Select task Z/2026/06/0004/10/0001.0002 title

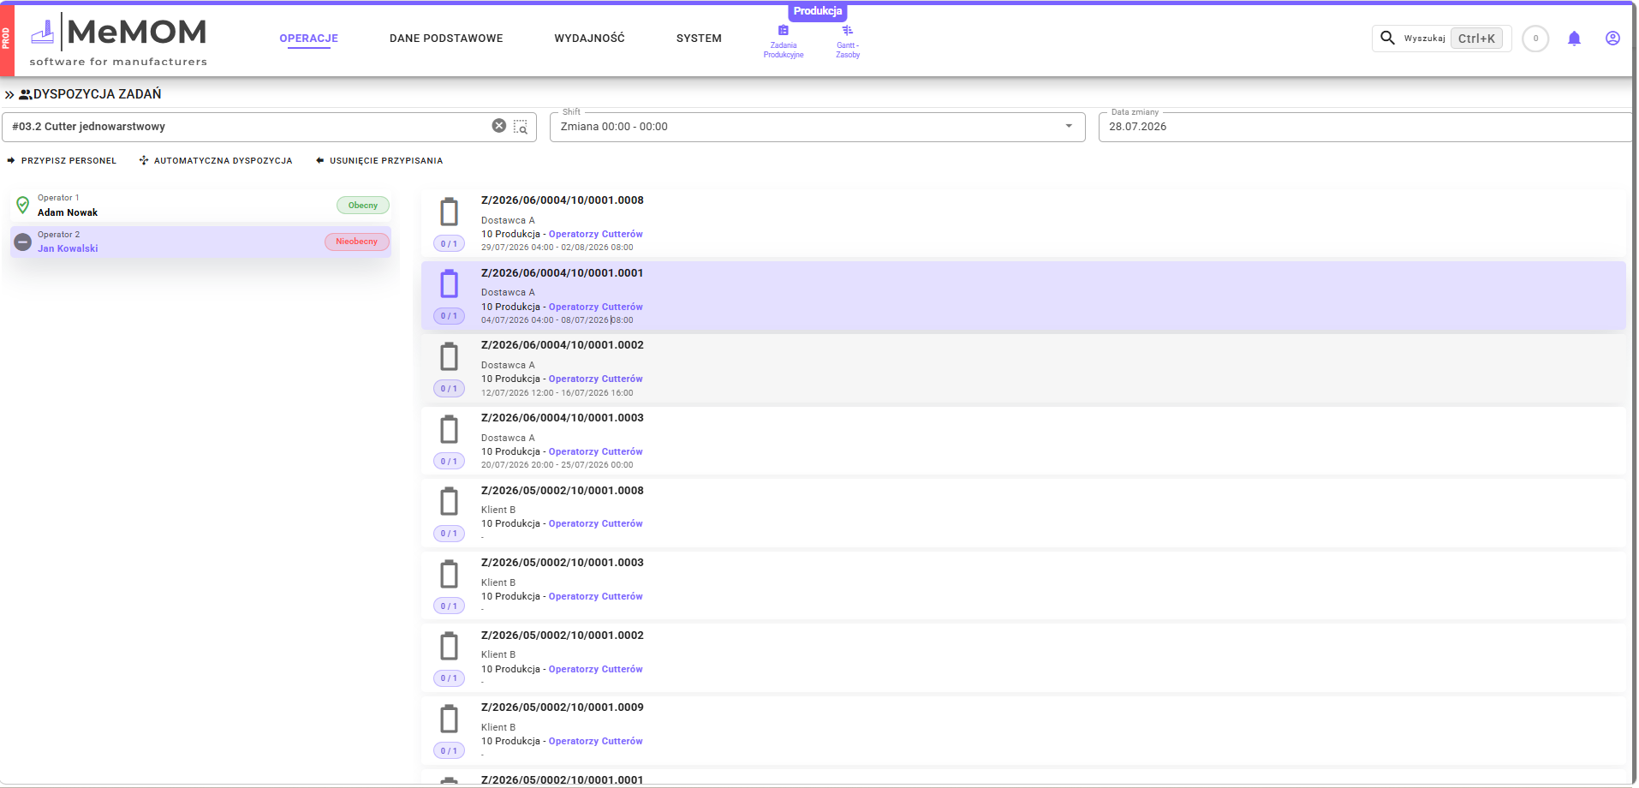coord(563,345)
